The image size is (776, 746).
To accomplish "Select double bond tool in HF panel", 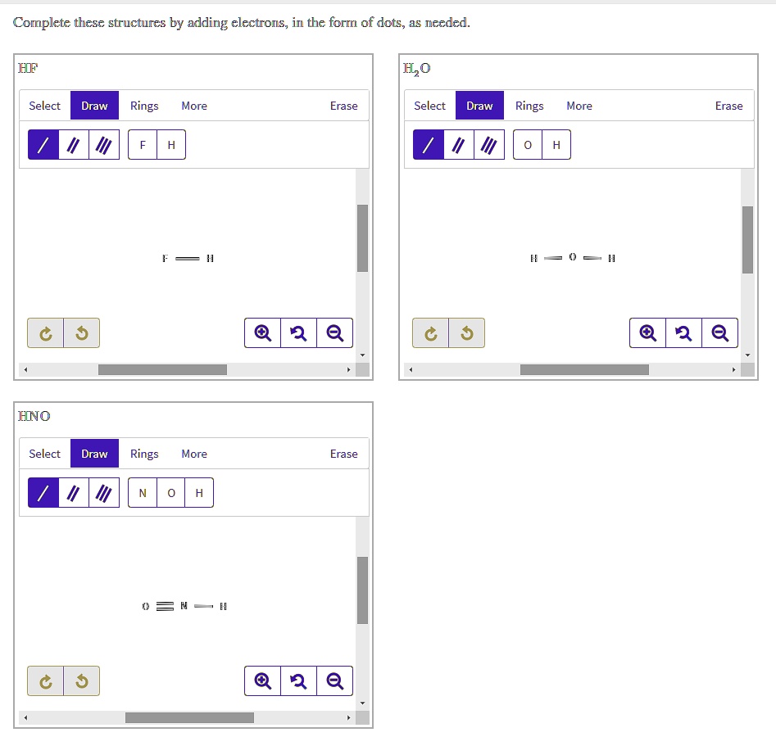I will (x=74, y=145).
